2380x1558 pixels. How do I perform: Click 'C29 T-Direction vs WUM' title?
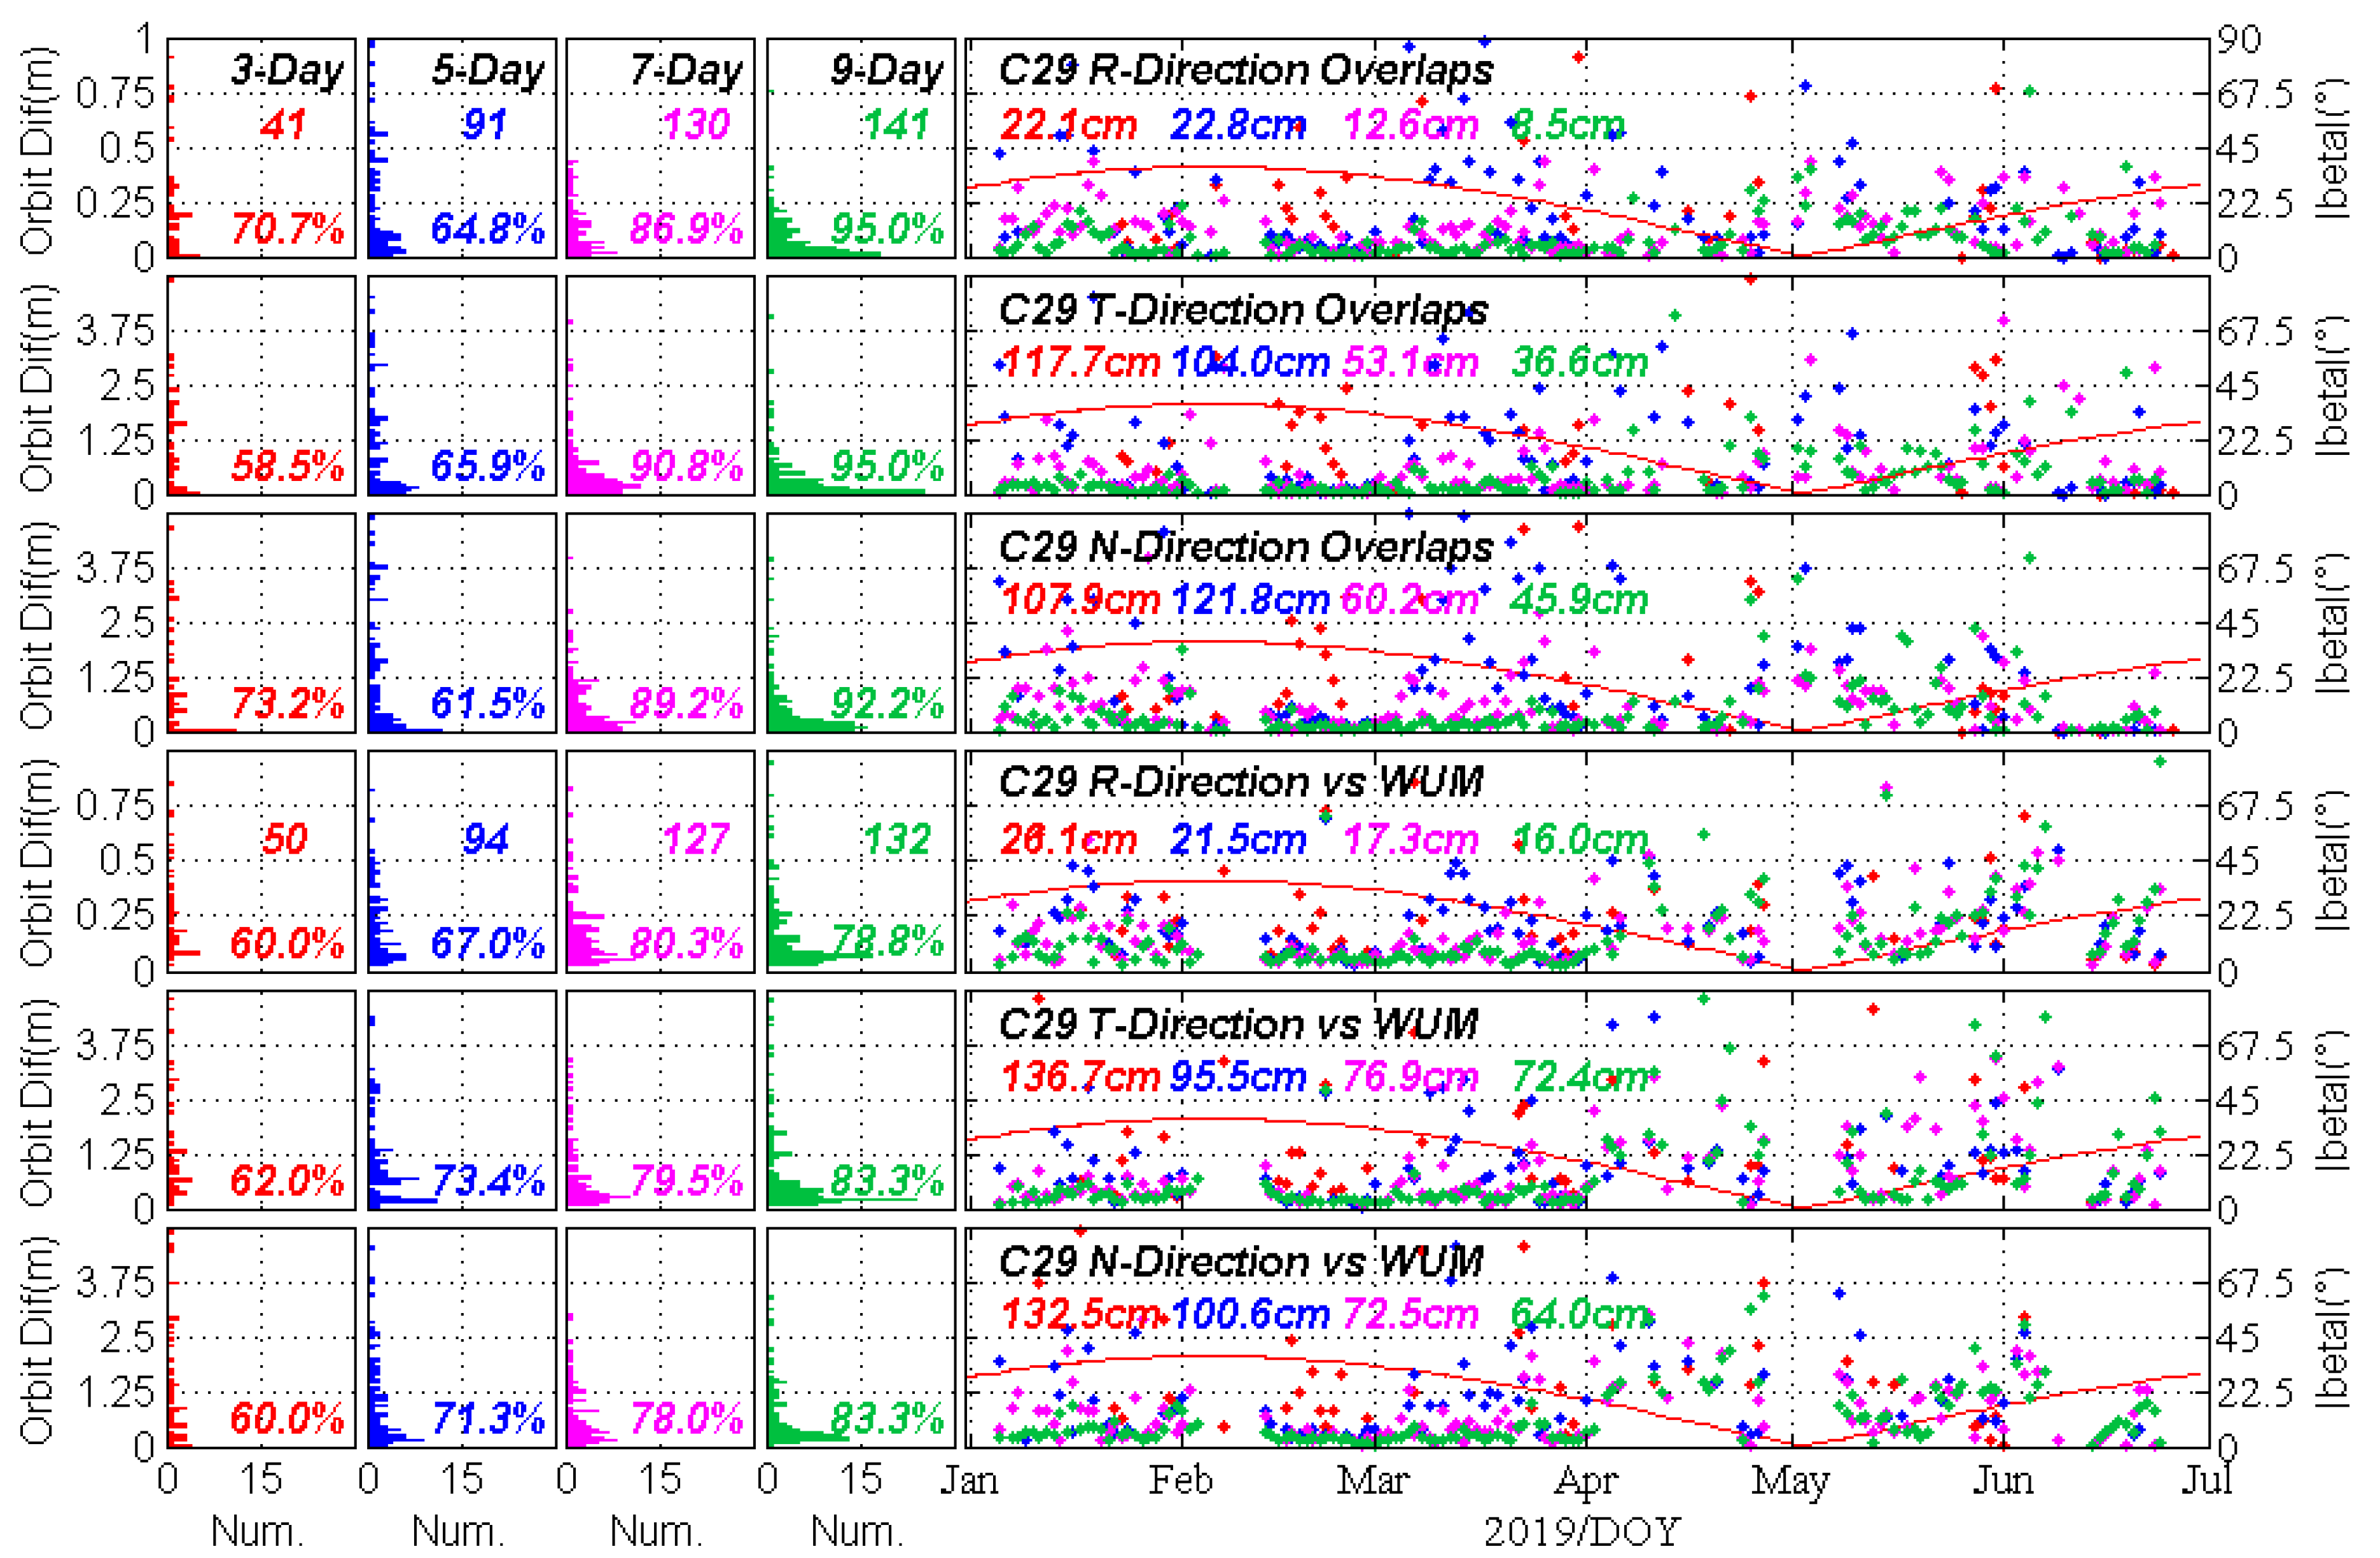(x=1238, y=1024)
